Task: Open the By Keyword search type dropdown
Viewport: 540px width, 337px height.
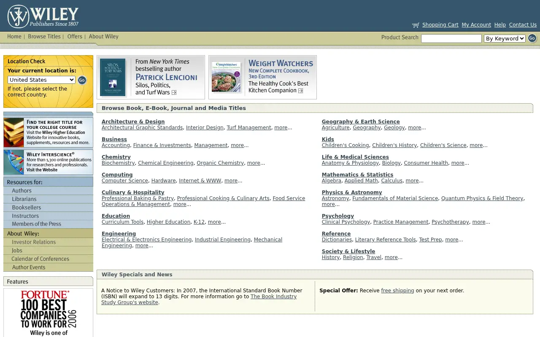Action: point(505,39)
